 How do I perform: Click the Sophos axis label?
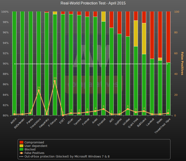click(x=118, y=122)
